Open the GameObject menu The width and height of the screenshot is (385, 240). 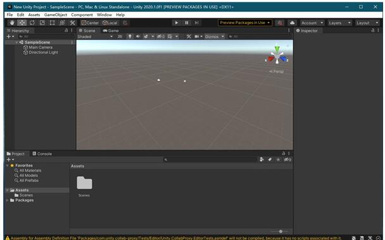point(56,15)
